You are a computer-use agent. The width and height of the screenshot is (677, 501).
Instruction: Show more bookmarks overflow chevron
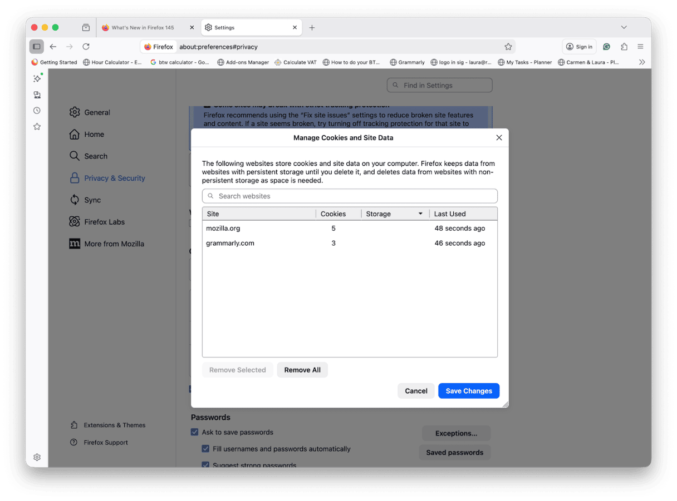[x=641, y=62]
